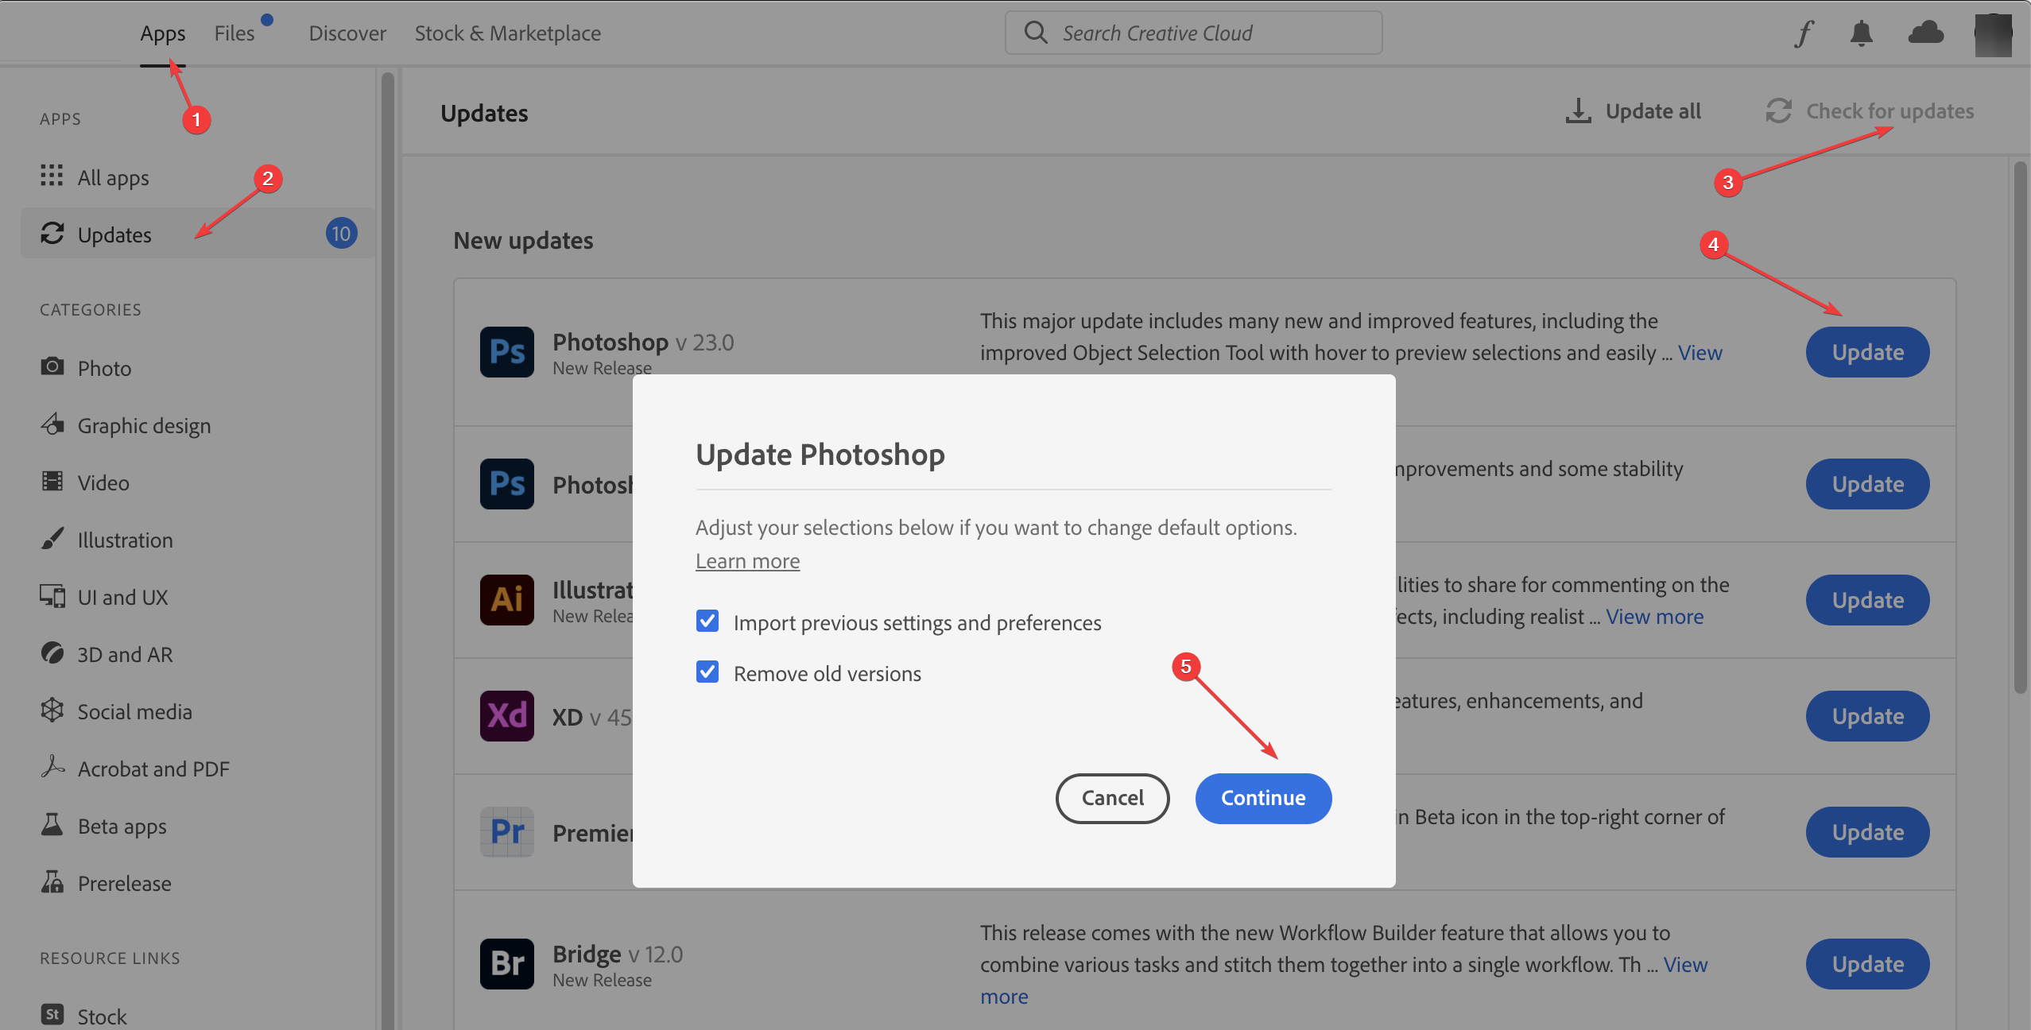2031x1030 pixels.
Task: Click the Search Creative Cloud field
Action: click(x=1193, y=33)
